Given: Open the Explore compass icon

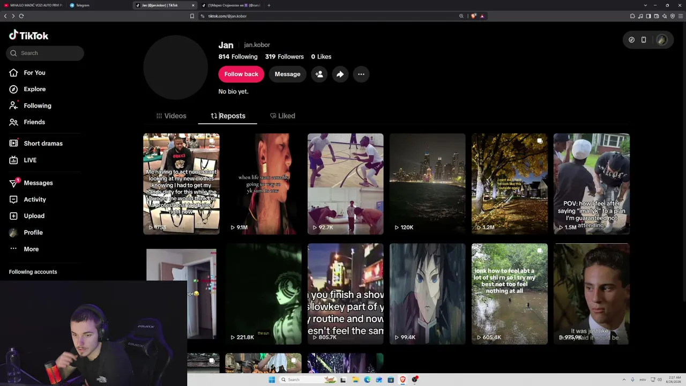Looking at the screenshot, I should click(x=13, y=89).
